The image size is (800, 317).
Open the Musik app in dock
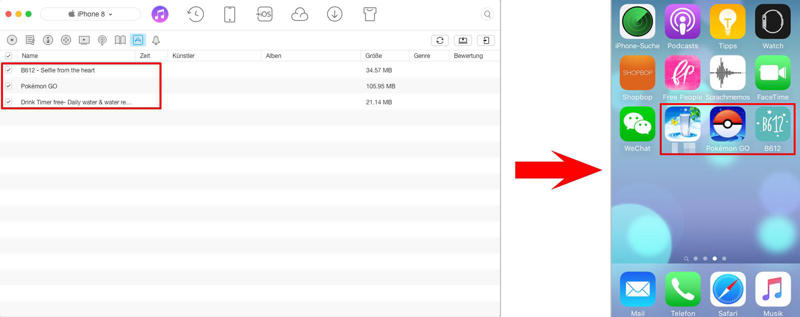point(772,290)
